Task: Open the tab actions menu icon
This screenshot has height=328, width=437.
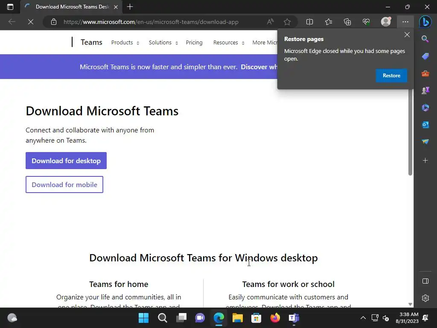Action: pyautogui.click(x=10, y=7)
